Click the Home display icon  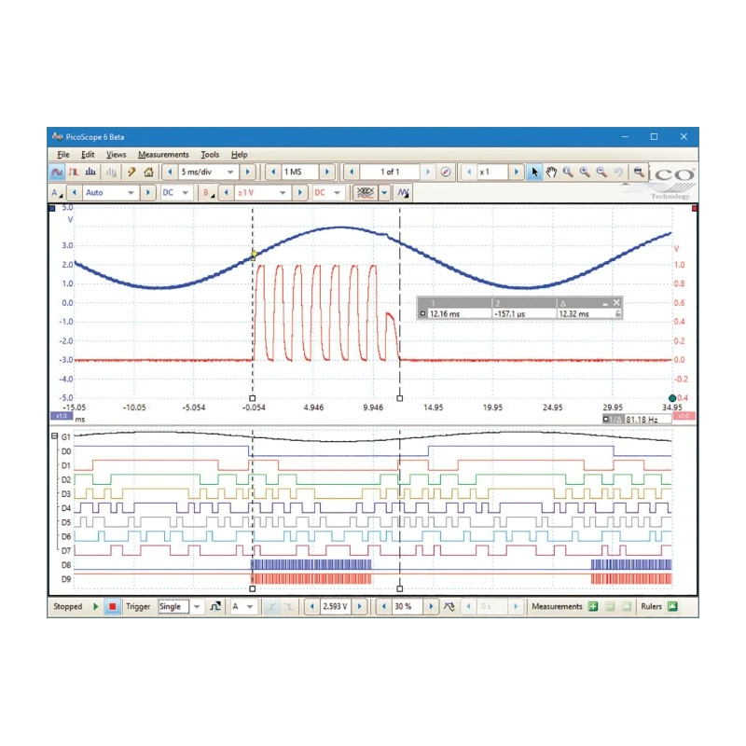[149, 173]
